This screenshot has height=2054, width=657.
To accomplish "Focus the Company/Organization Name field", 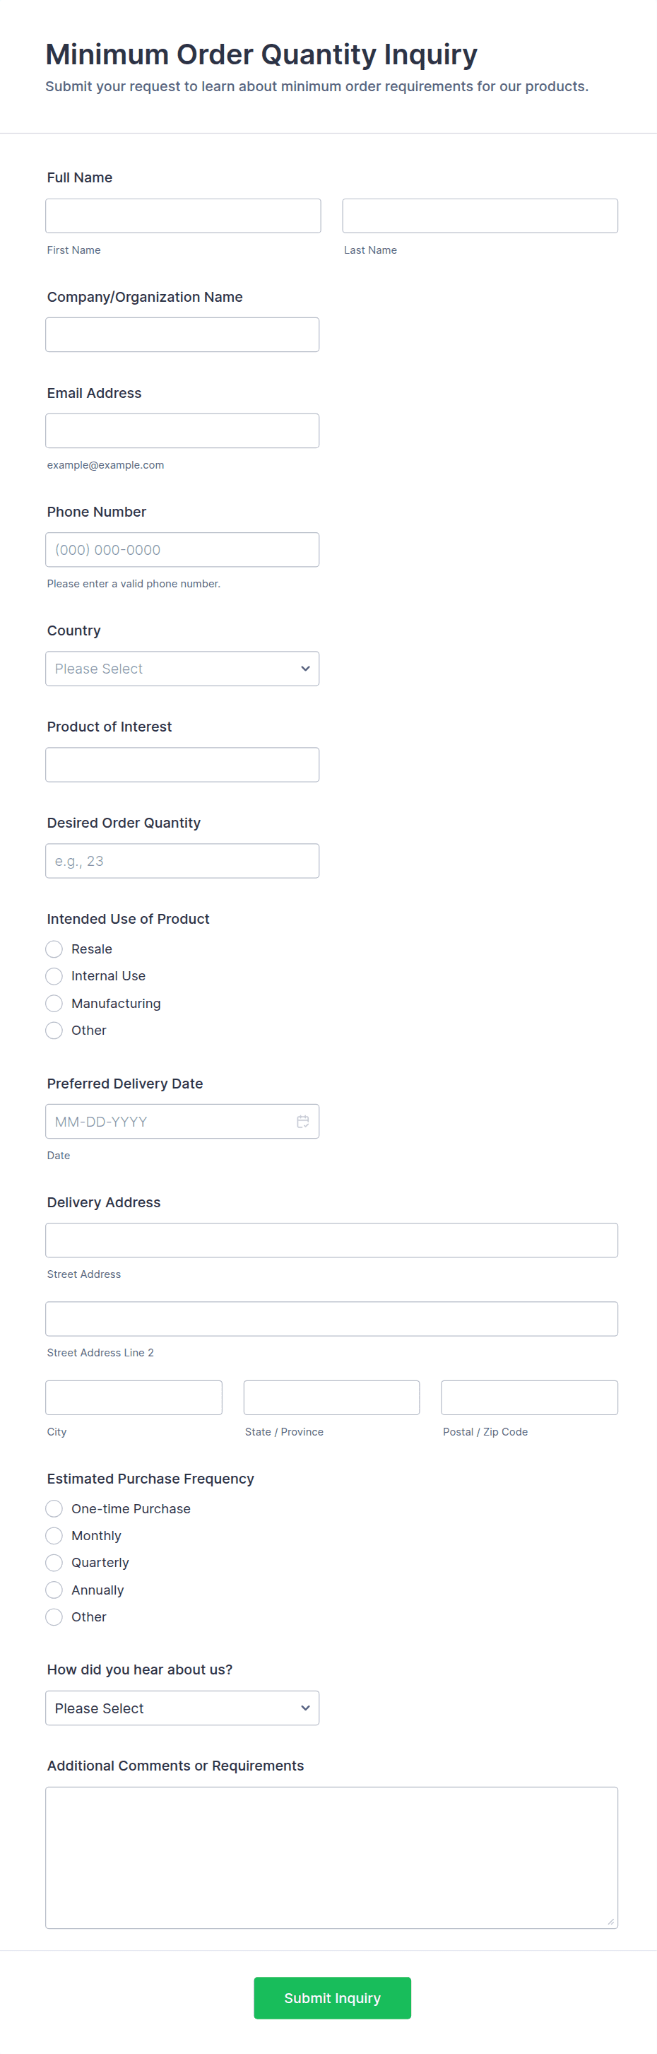I will pos(182,335).
